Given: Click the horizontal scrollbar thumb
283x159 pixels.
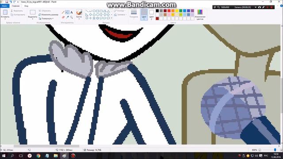Looking at the screenshot, I should pos(46,146).
